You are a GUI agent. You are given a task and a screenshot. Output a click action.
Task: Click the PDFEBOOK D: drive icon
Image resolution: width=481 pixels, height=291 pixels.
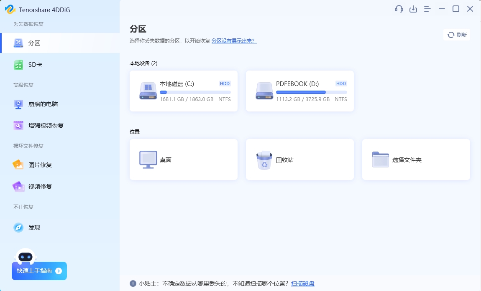[264, 91]
